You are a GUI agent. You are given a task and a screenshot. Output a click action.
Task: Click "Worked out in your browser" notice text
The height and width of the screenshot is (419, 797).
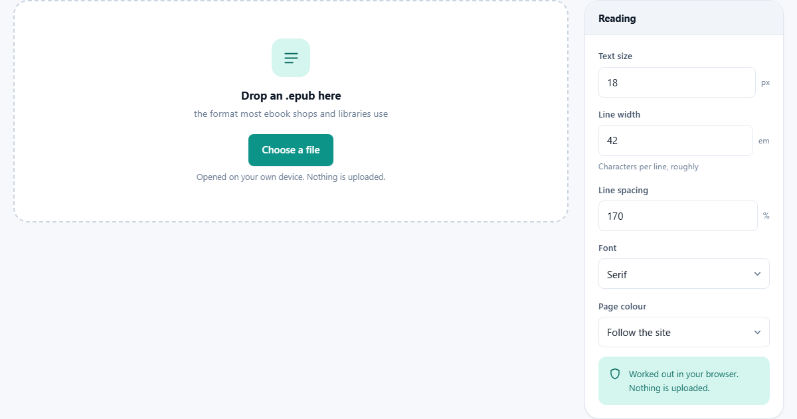coord(683,381)
